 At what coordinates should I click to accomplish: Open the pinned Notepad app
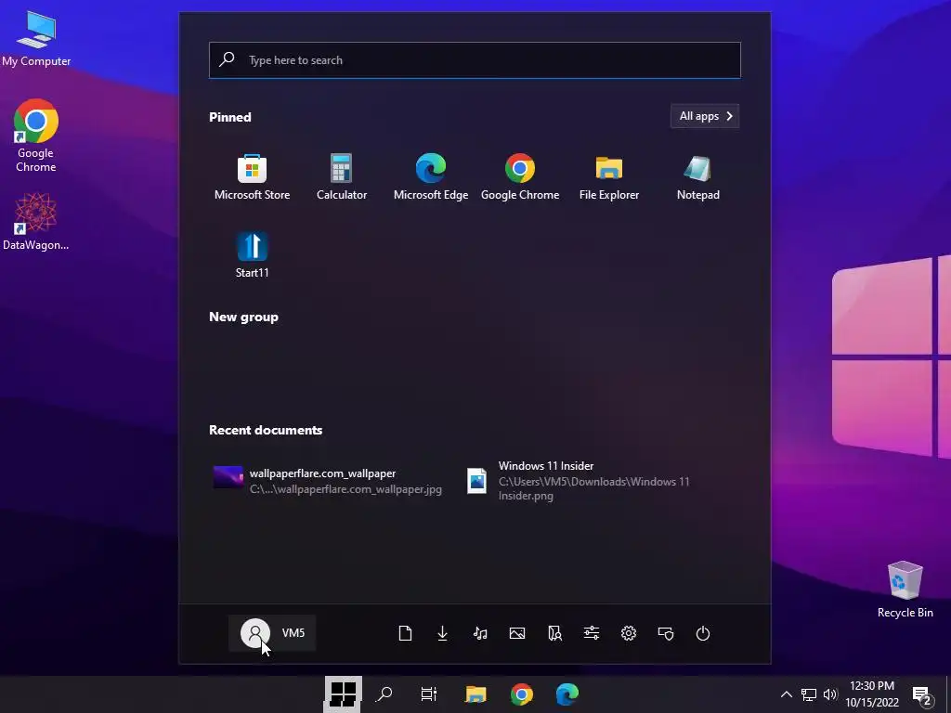tap(698, 177)
